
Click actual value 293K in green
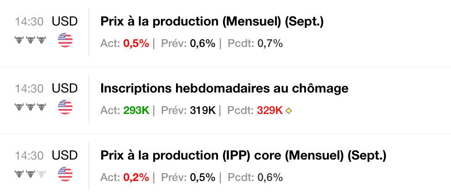[x=136, y=110]
